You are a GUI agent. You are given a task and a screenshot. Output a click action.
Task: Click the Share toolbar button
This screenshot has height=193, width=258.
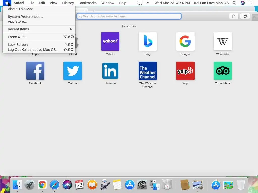pos(234,16)
